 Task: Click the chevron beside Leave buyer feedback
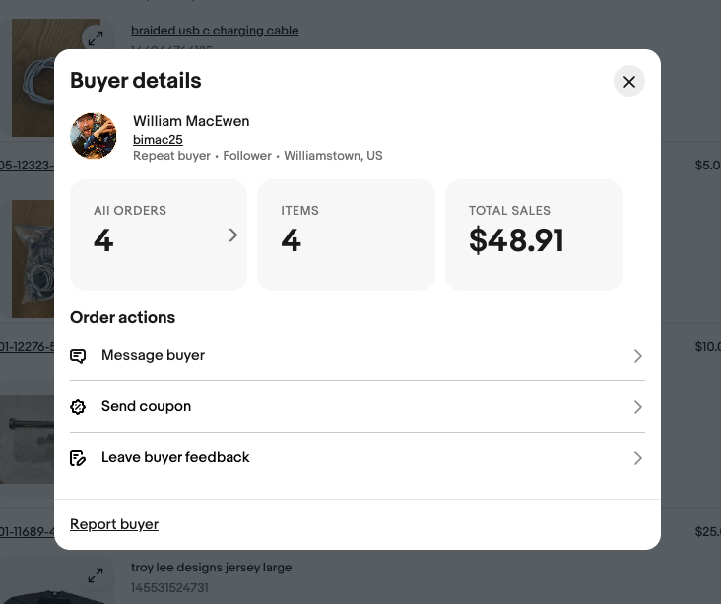coord(637,458)
